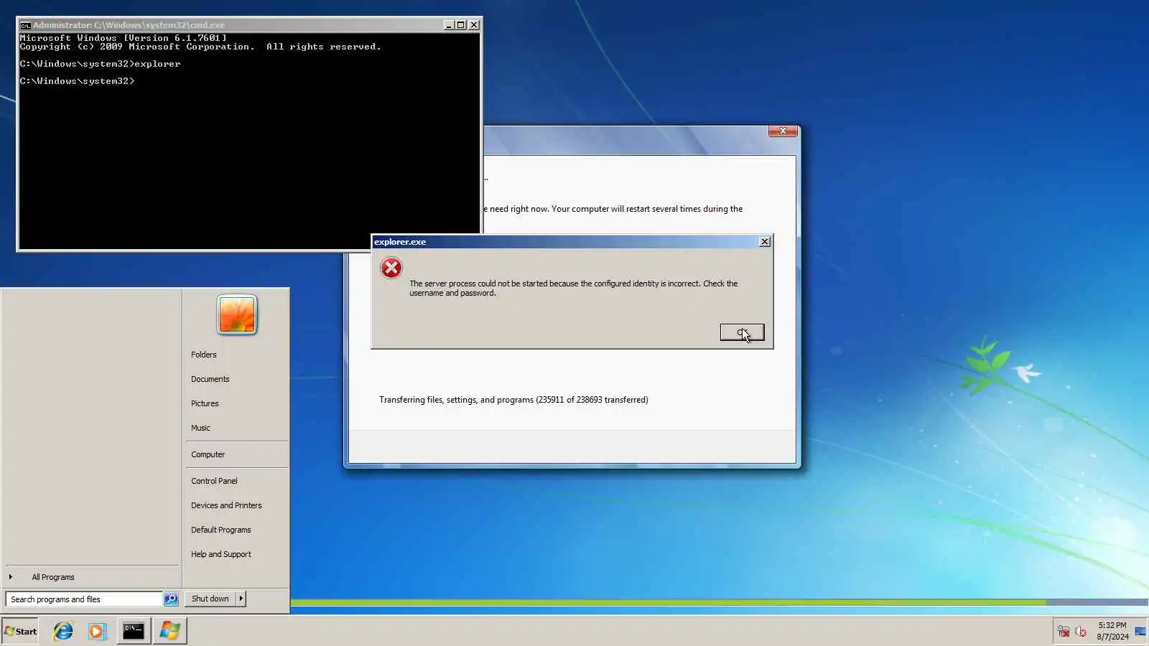Open Control Panel from the Start menu

click(214, 481)
